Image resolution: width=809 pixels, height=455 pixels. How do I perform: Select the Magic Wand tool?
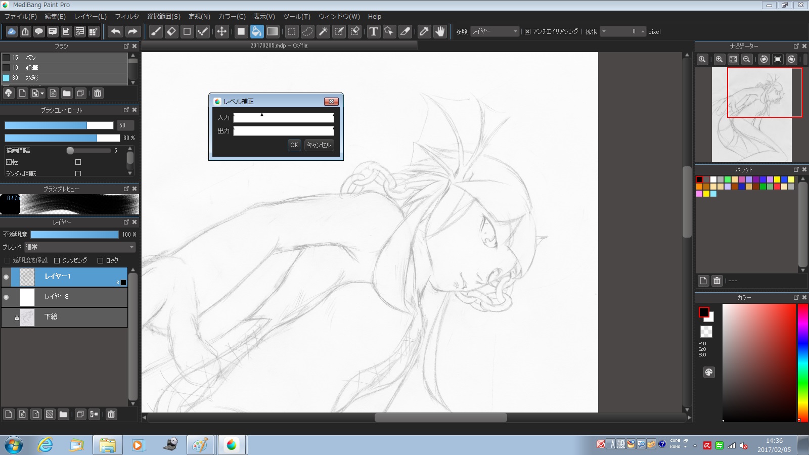[x=323, y=31]
